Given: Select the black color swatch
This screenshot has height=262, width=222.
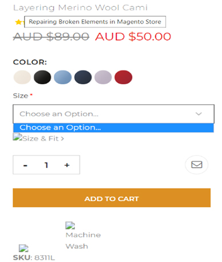Looking at the screenshot, I should 42,77.
